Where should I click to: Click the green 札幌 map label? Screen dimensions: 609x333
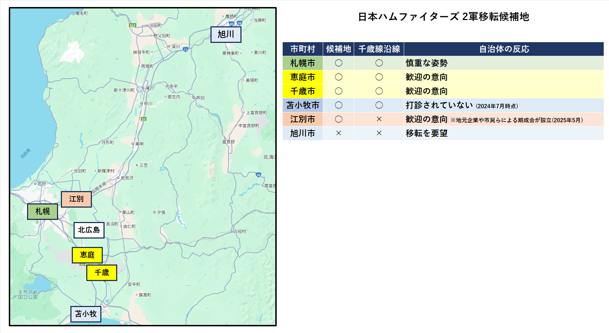point(43,211)
